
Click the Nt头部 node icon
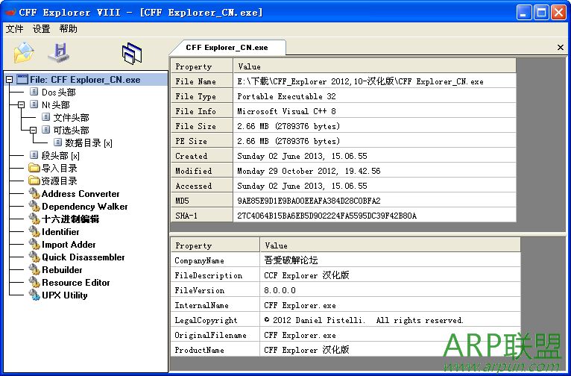34,104
